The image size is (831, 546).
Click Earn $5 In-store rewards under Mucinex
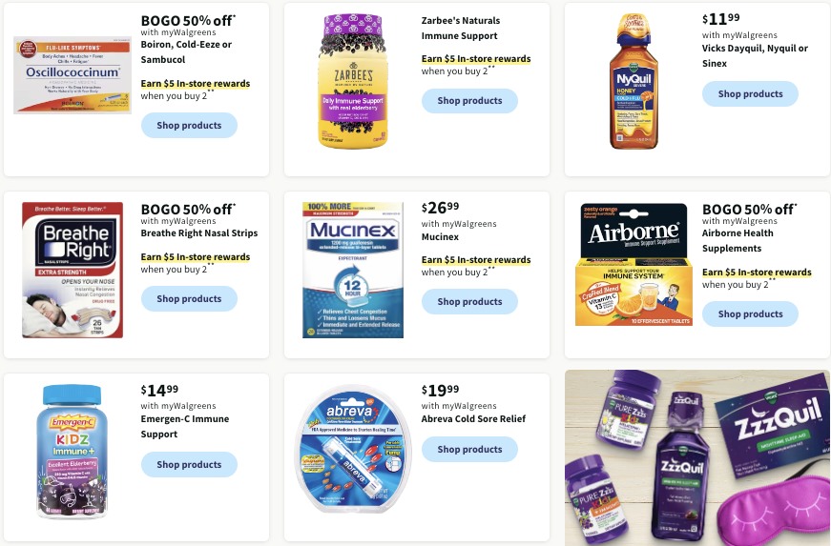tap(476, 260)
